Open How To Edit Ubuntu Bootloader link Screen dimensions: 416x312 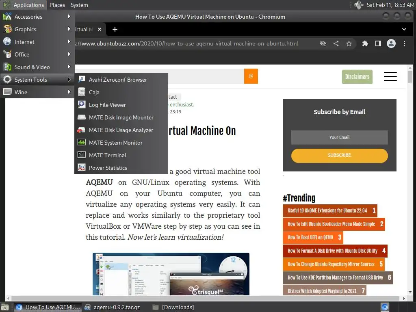click(334, 224)
